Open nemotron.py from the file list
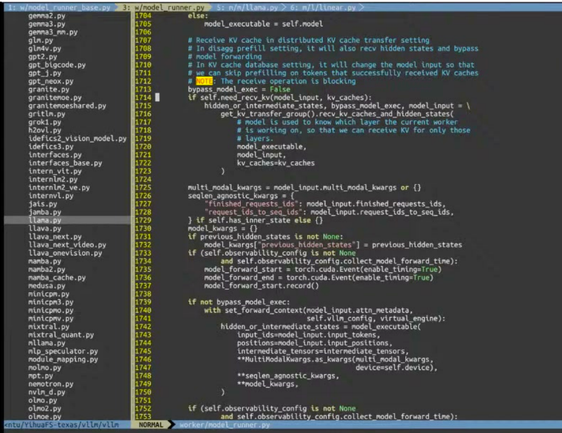 point(51,384)
